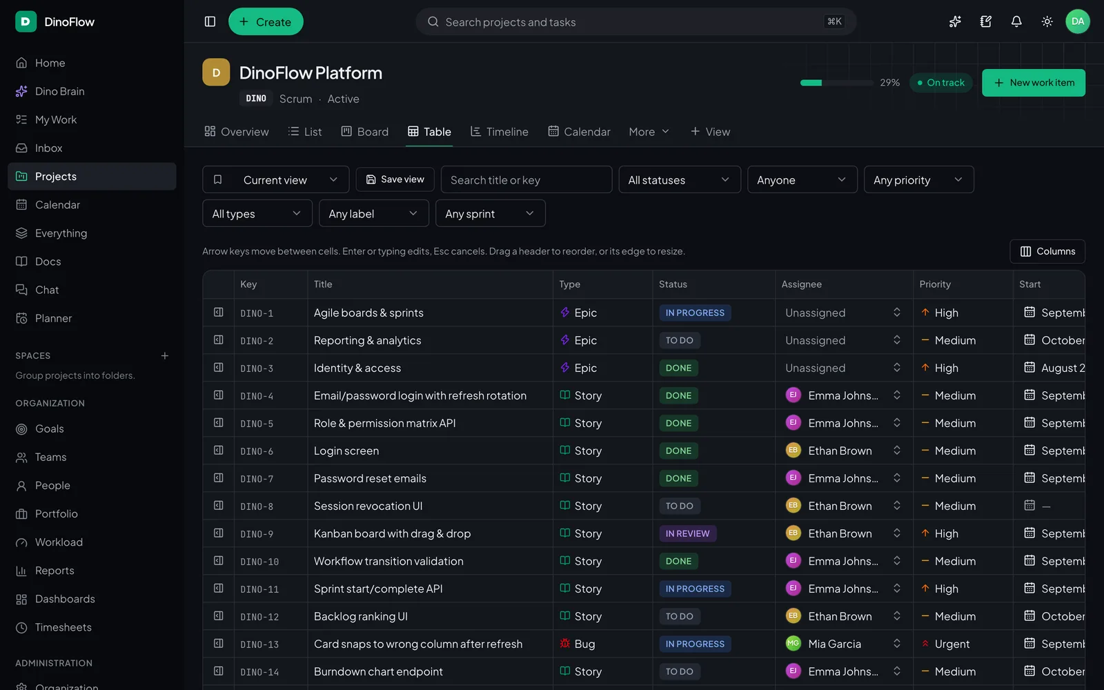Open the Any sprint filter
The width and height of the screenshot is (1104, 690).
491,213
